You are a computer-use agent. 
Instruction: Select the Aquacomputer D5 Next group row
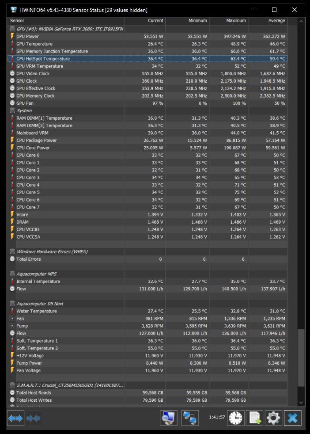point(147,304)
